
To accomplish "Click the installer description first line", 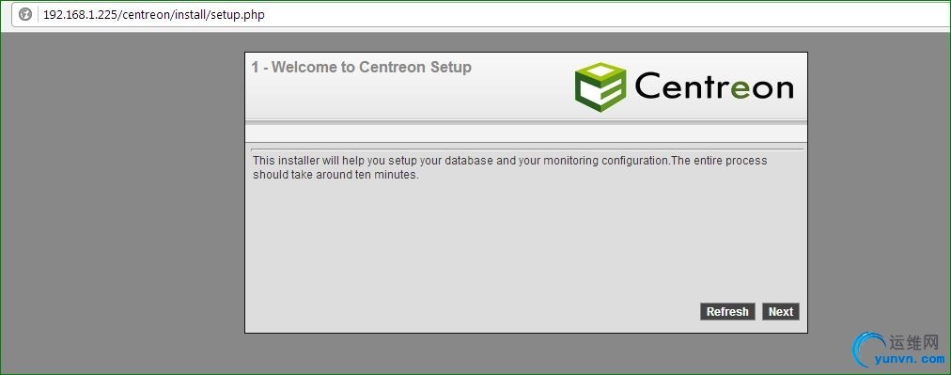I will click(x=510, y=161).
